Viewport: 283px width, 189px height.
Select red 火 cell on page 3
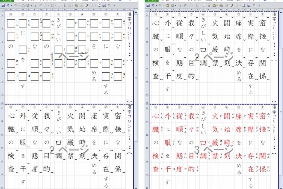pyautogui.click(x=215, y=116)
